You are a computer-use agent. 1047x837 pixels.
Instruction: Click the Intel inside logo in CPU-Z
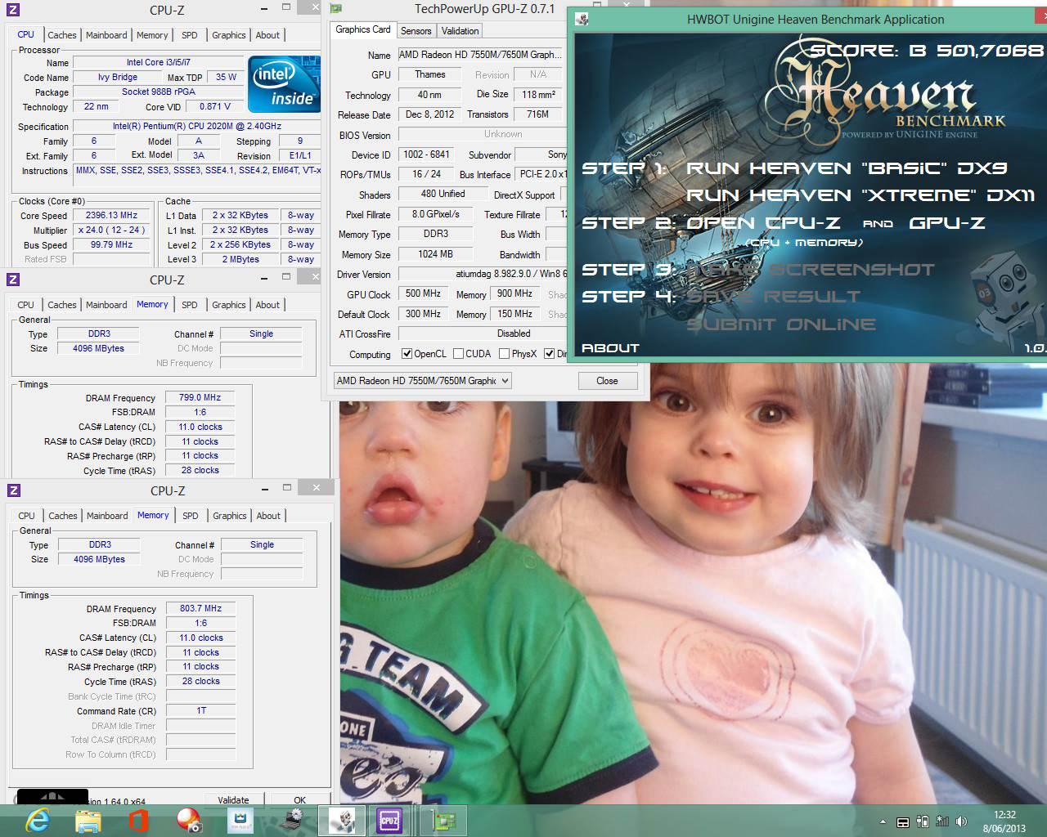284,84
